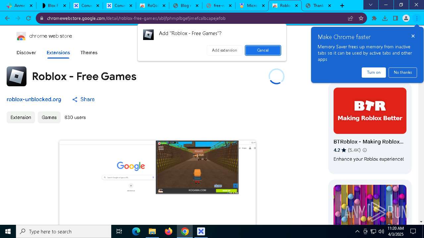Bookmark this page with the star
Image resolution: width=424 pixels, height=238 pixels.
361,18
